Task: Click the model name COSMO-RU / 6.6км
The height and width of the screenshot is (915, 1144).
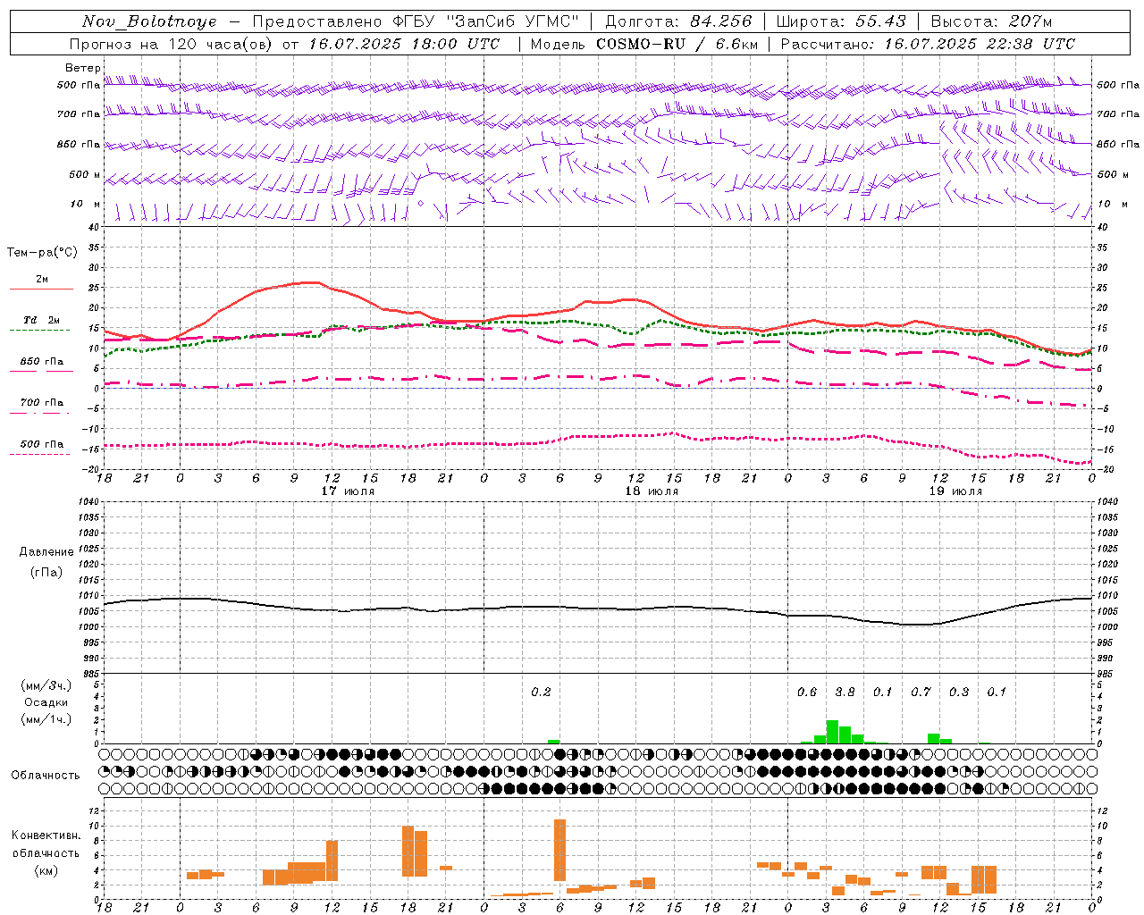Action: [676, 44]
